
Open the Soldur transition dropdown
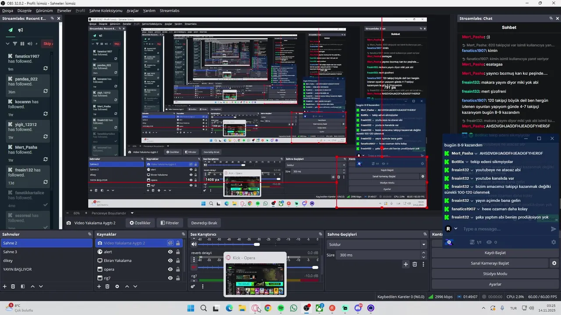pos(377,245)
